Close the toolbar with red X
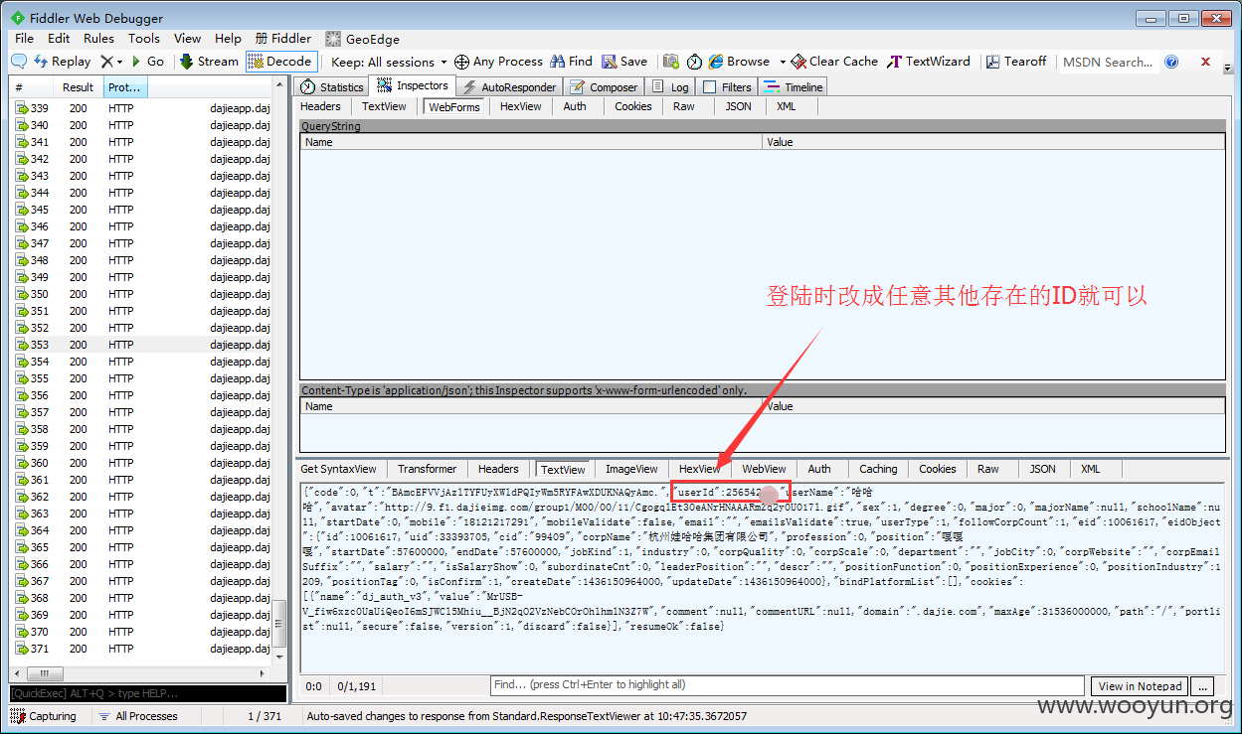1242x734 pixels. [1205, 62]
